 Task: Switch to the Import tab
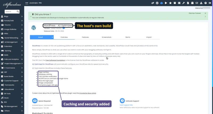149,37
